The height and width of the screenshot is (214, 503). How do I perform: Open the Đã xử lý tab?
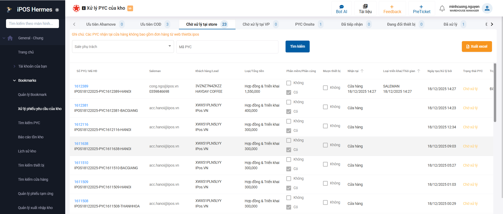click(x=454, y=24)
